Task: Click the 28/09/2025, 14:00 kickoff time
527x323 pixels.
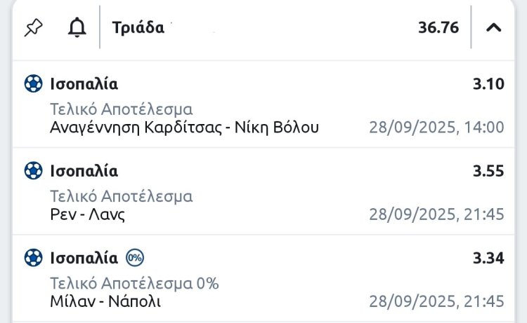Action: point(436,128)
